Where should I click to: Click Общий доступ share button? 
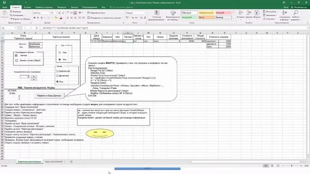pyautogui.click(x=298, y=7)
